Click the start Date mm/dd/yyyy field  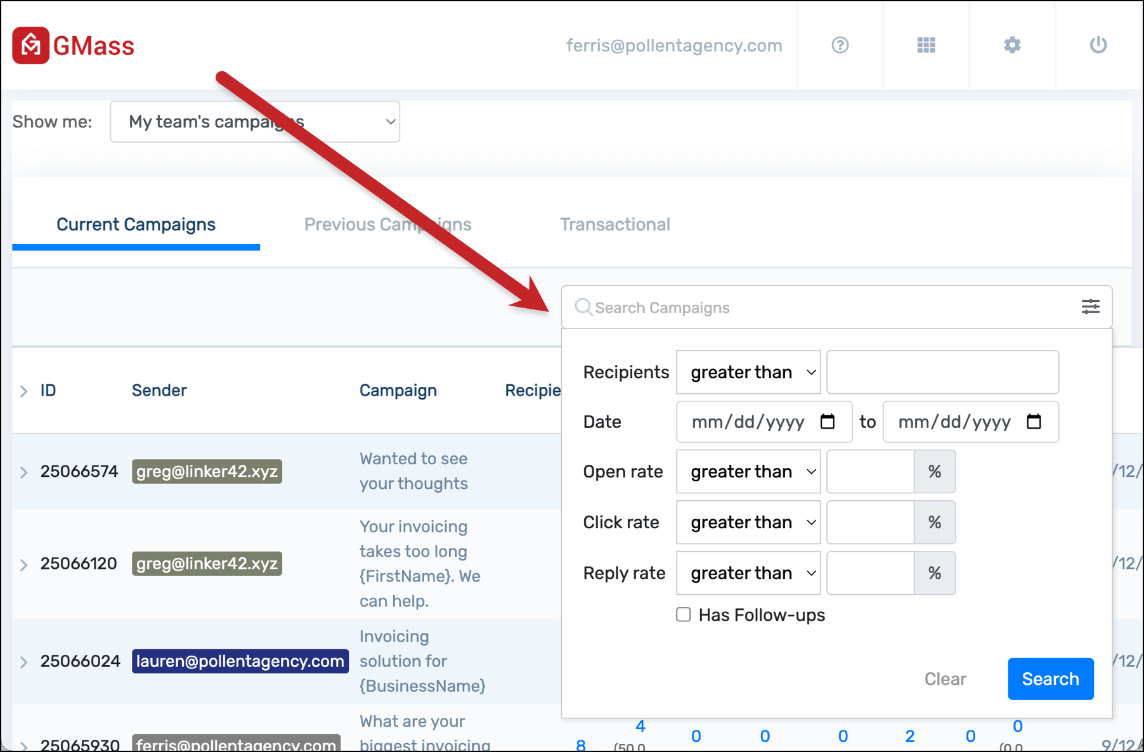tap(764, 422)
